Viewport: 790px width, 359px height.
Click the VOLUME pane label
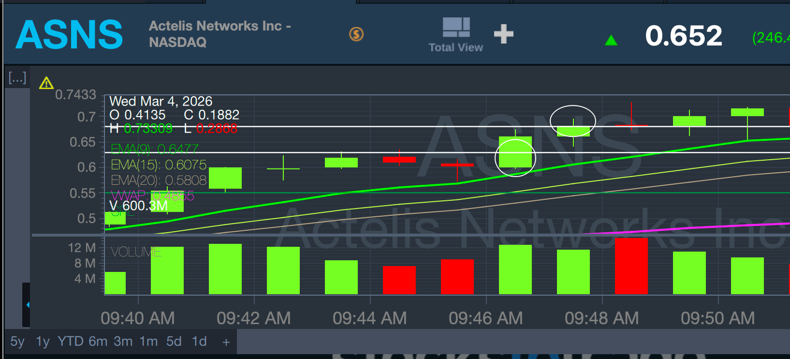point(136,252)
